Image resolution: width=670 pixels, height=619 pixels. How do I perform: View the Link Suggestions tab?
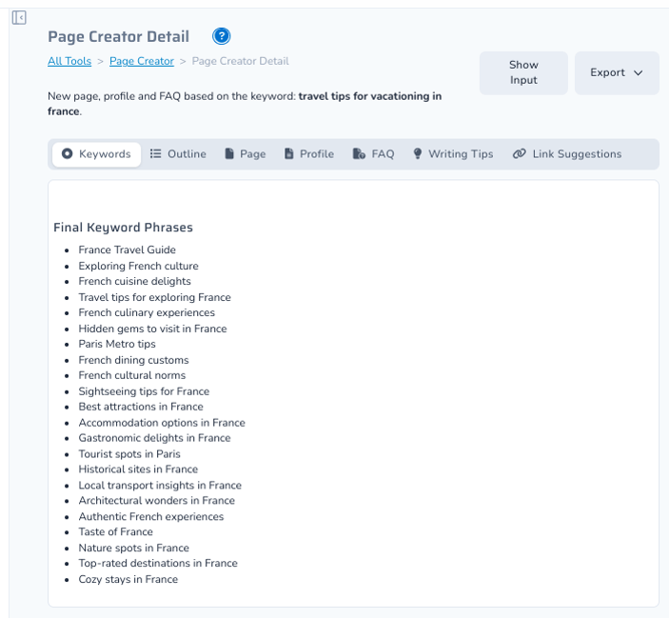tap(567, 154)
